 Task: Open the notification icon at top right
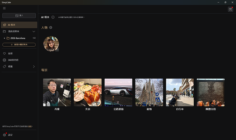pyautogui.click(x=230, y=9)
